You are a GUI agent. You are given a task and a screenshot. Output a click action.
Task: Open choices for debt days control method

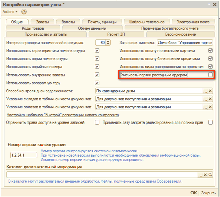click(x=205, y=91)
